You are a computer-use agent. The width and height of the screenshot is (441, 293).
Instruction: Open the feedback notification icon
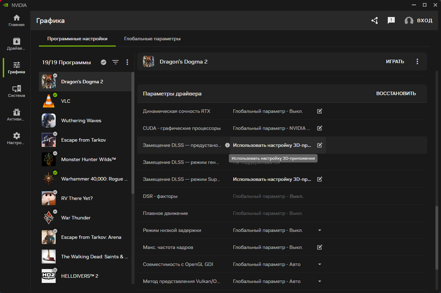pyautogui.click(x=391, y=20)
